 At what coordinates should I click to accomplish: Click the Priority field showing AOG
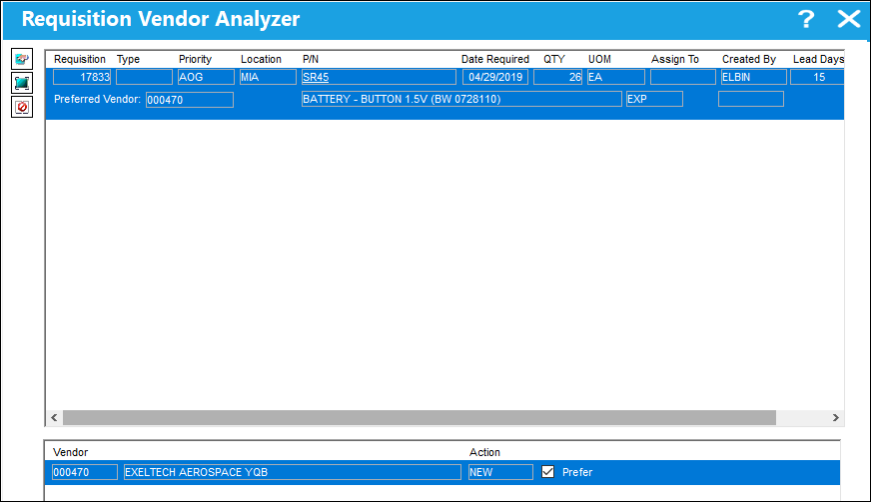pos(206,77)
